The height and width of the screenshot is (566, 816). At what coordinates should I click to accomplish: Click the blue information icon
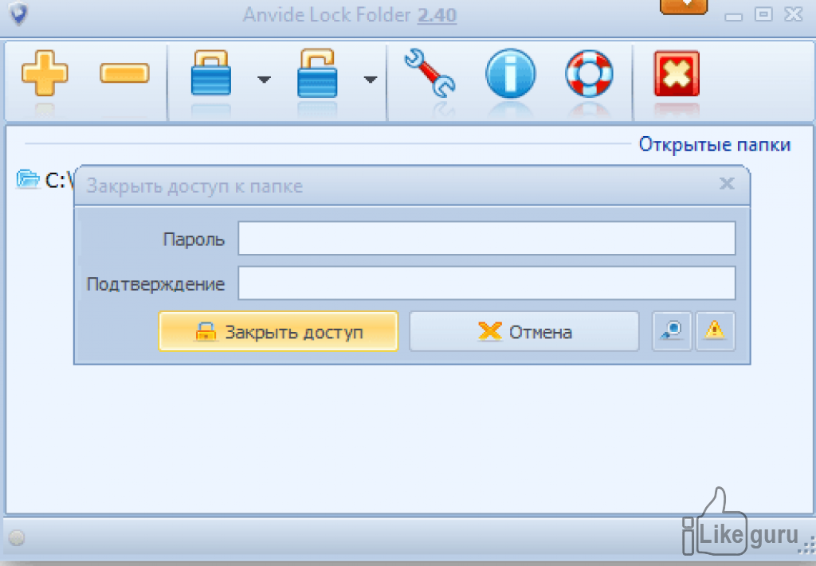[x=510, y=74]
